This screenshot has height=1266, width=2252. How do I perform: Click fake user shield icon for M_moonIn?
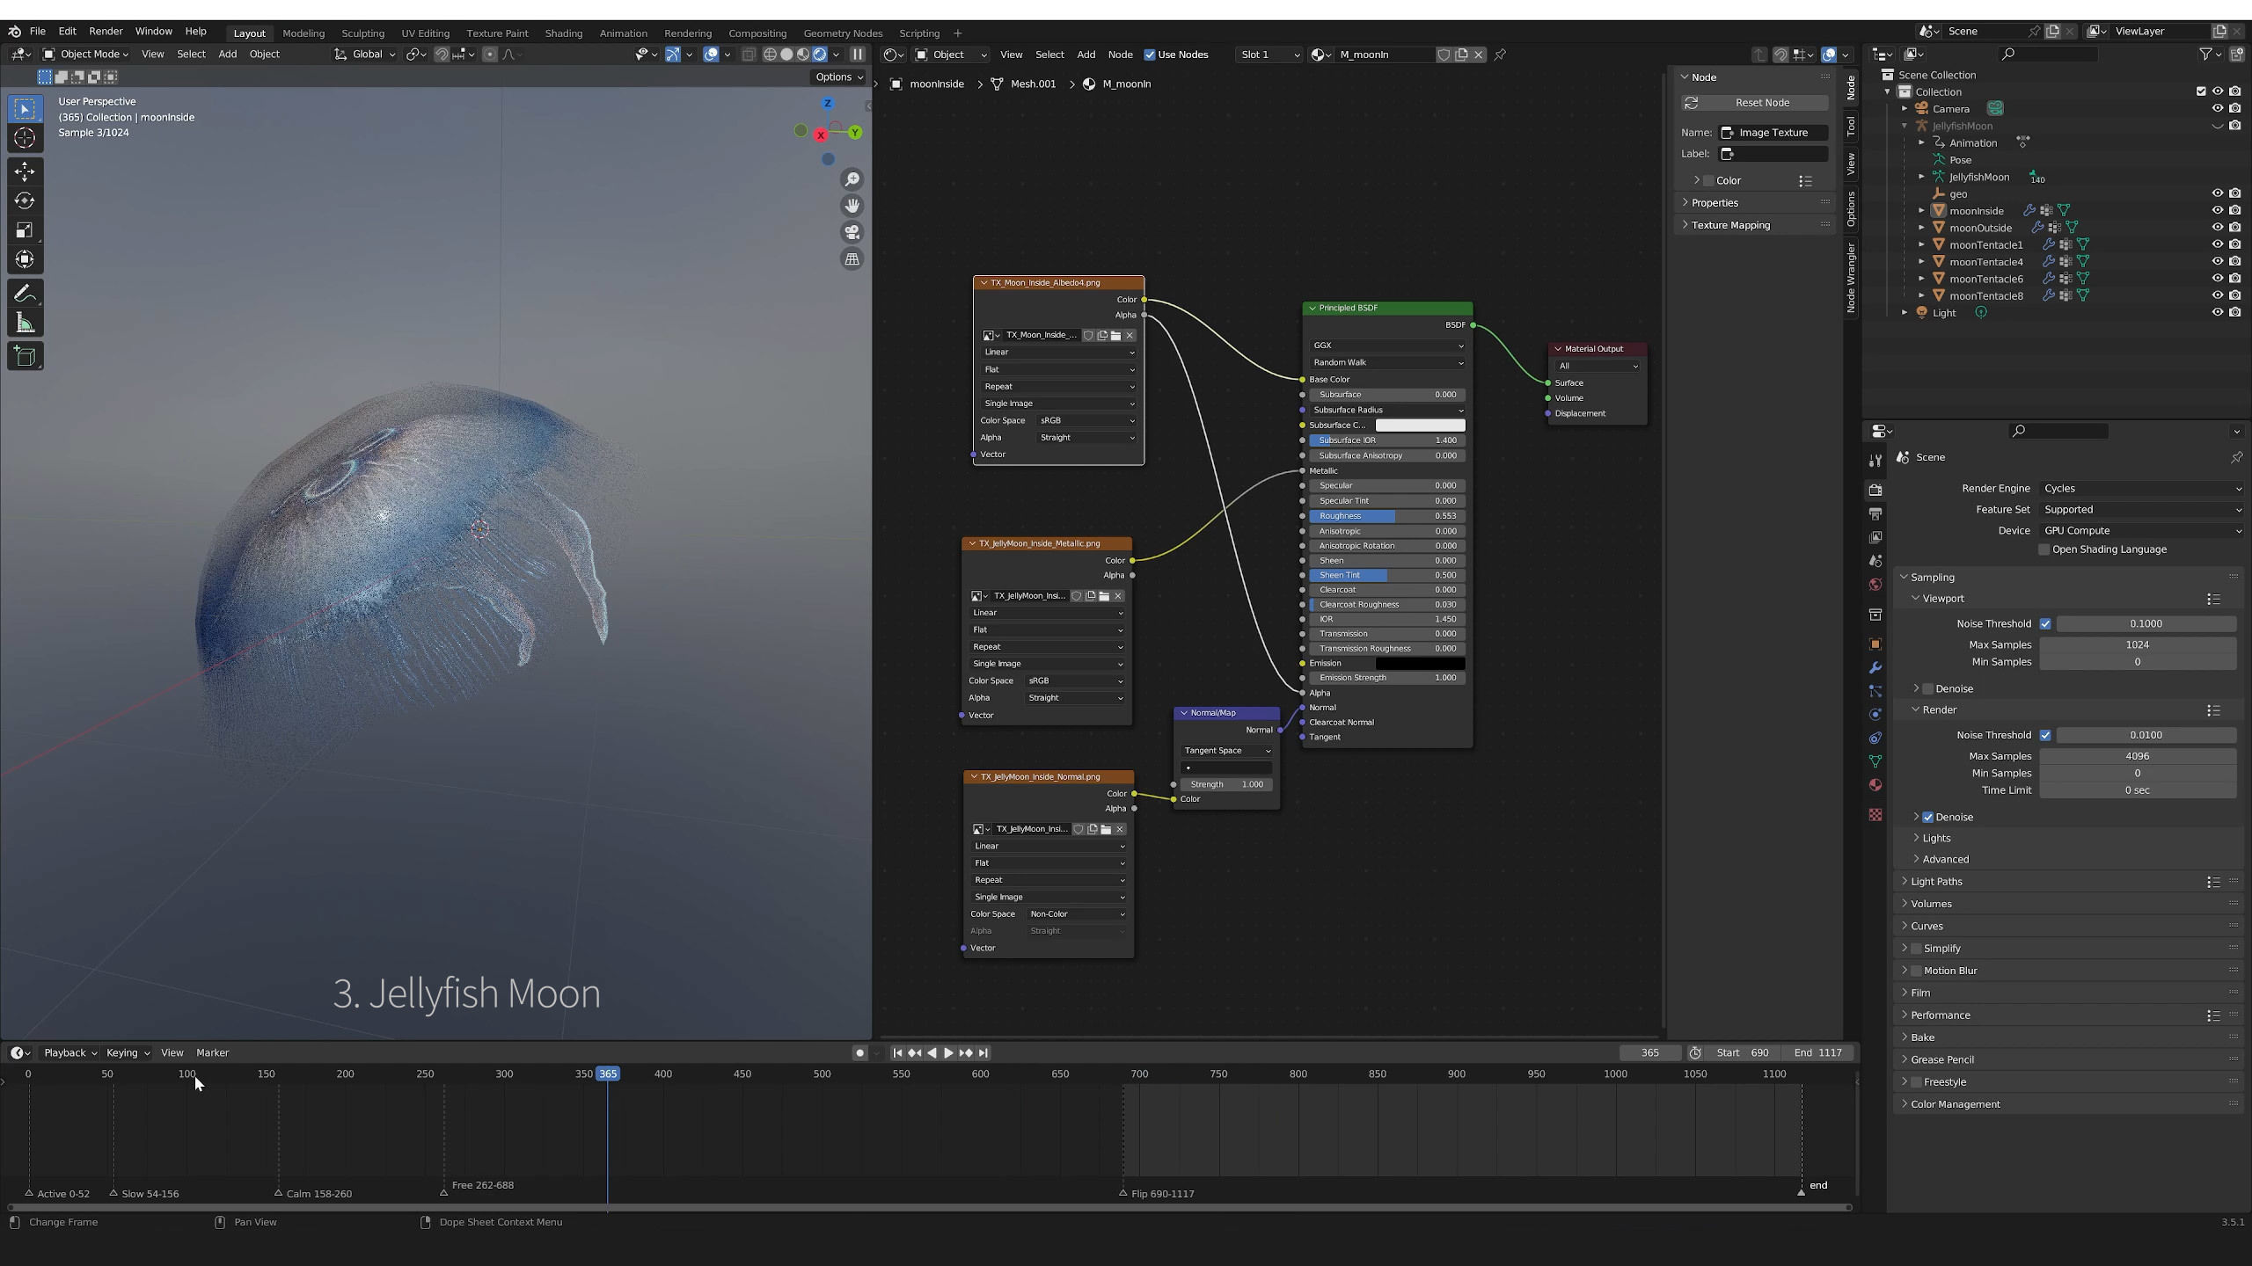tap(1444, 55)
